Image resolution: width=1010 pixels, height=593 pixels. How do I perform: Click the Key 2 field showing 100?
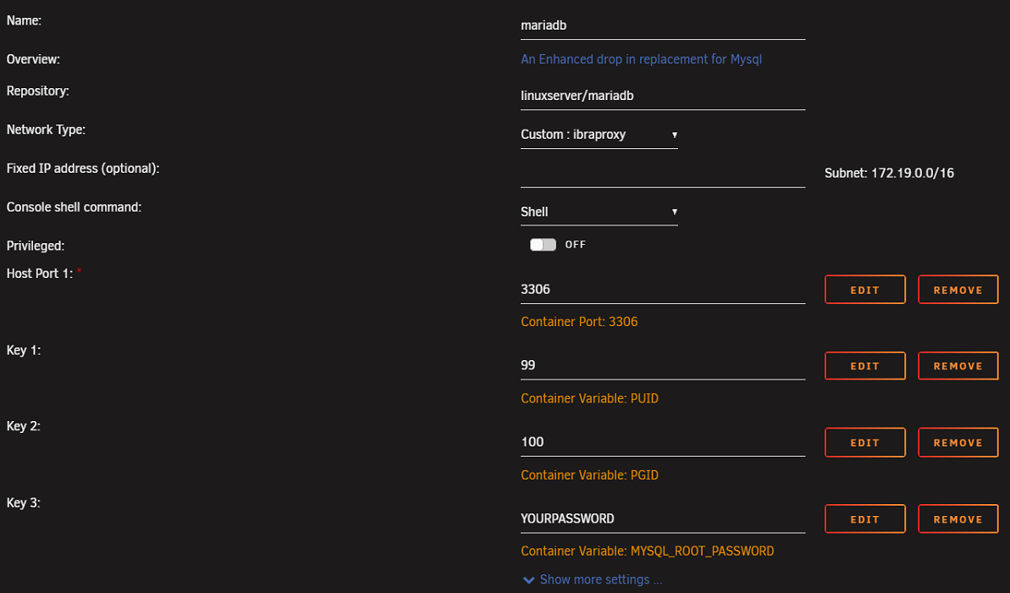tap(663, 442)
